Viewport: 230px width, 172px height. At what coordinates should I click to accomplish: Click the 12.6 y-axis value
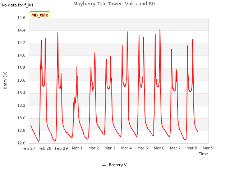22,143
